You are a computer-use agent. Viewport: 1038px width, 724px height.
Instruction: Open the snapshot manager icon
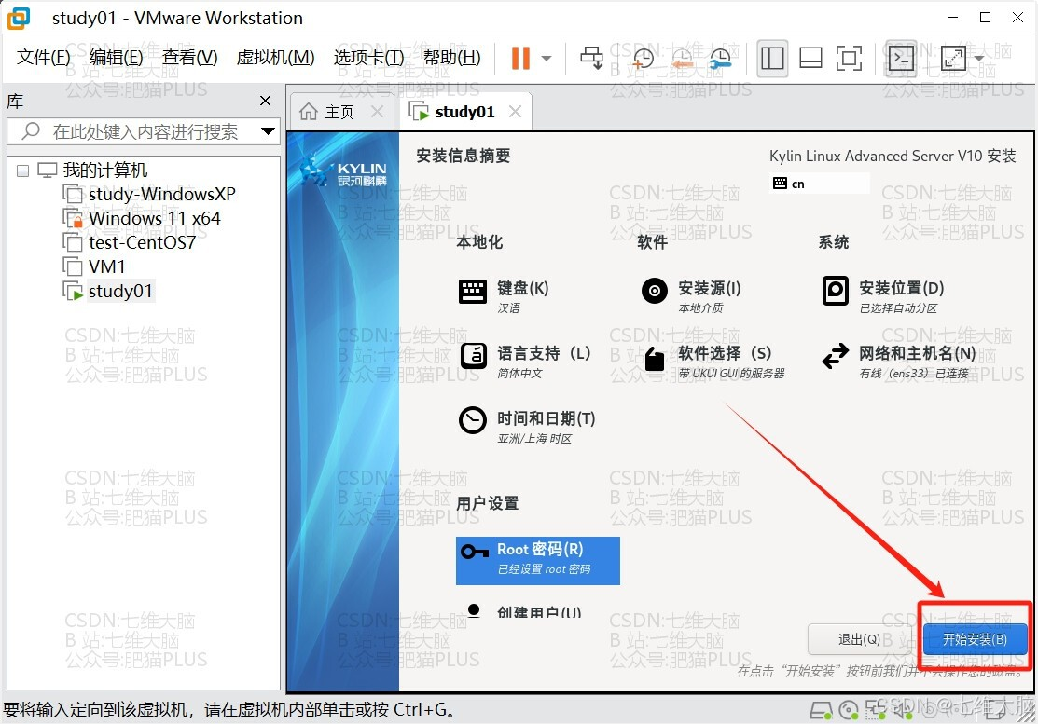coord(720,58)
